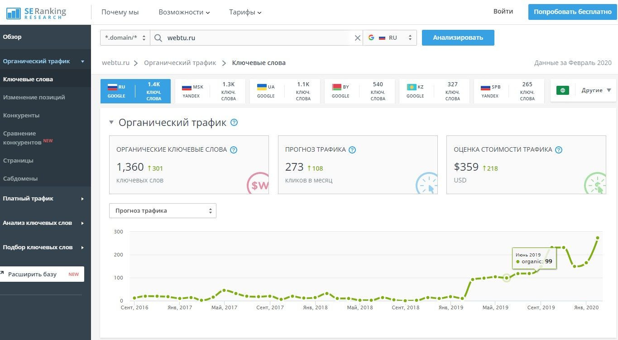The height and width of the screenshot is (340, 618).
Task: Click help icon next to Органический трафик heading
Action: tap(234, 123)
